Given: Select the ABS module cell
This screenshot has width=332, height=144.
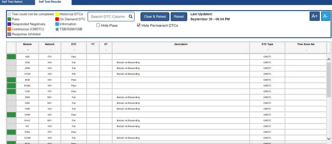Looking at the screenshot, I should click(27, 56).
